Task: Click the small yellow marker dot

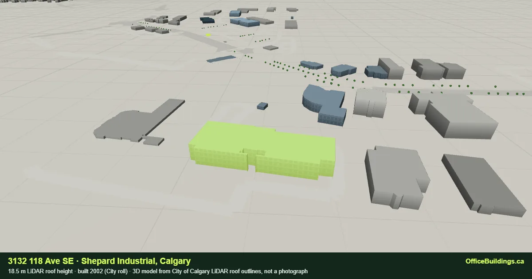Action: (208, 35)
